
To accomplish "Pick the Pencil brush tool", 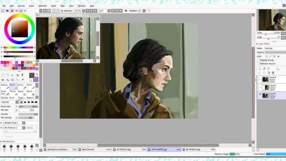I will (x=31, y=86).
